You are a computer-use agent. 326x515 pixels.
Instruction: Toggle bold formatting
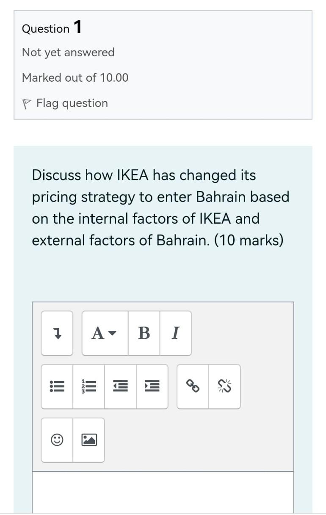tap(144, 333)
